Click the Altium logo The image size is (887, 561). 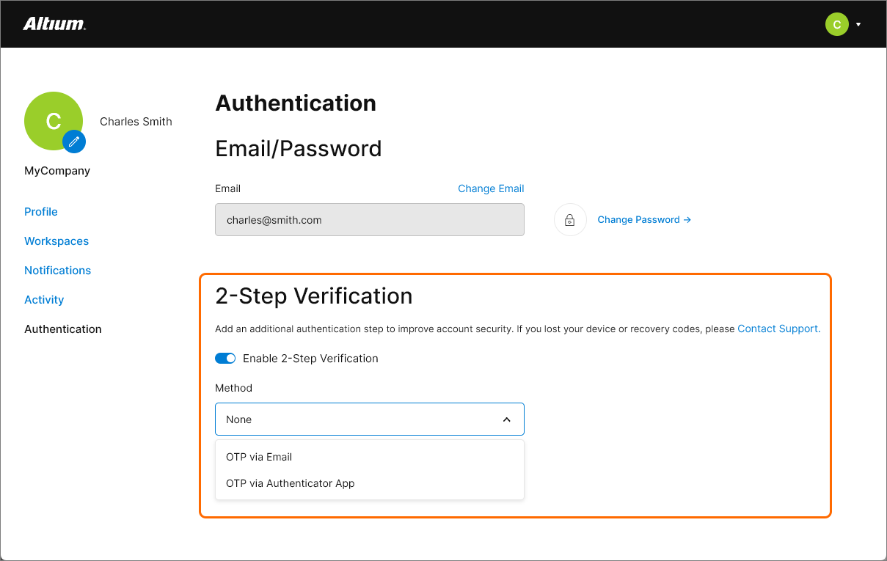coord(54,24)
